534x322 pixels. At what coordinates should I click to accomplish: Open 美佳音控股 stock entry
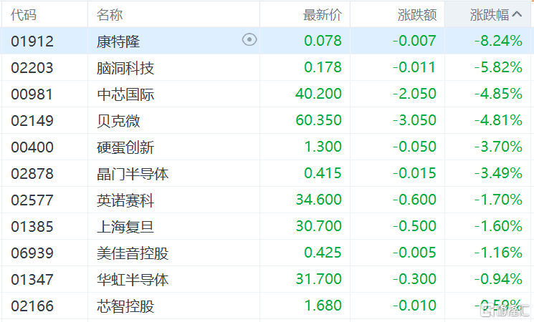pos(133,253)
